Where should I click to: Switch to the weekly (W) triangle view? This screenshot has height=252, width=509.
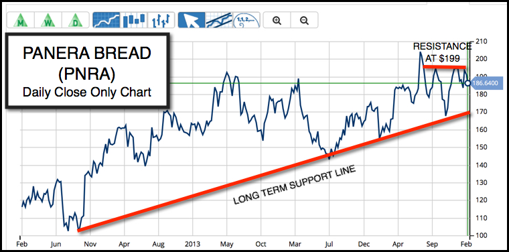(48, 20)
